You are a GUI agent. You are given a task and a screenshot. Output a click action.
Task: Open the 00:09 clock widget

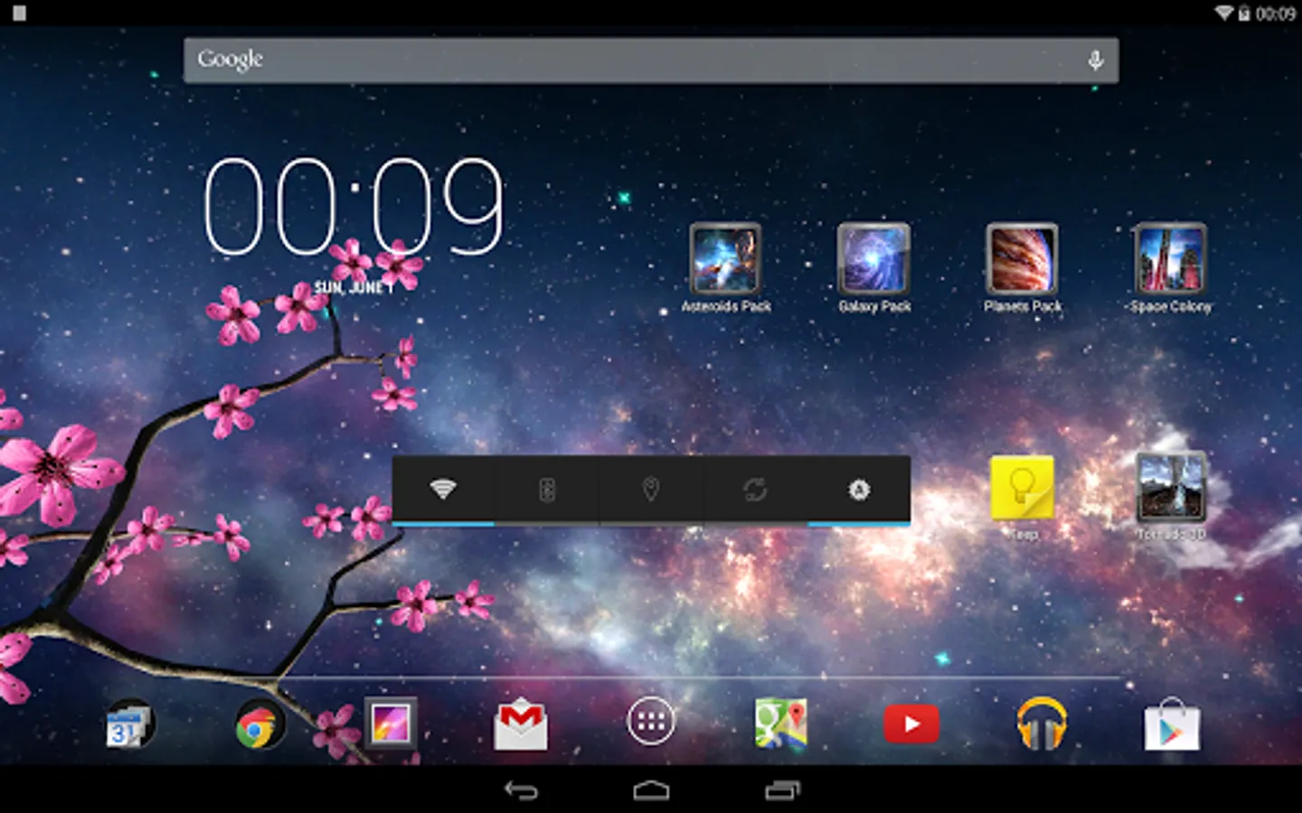coord(353,206)
